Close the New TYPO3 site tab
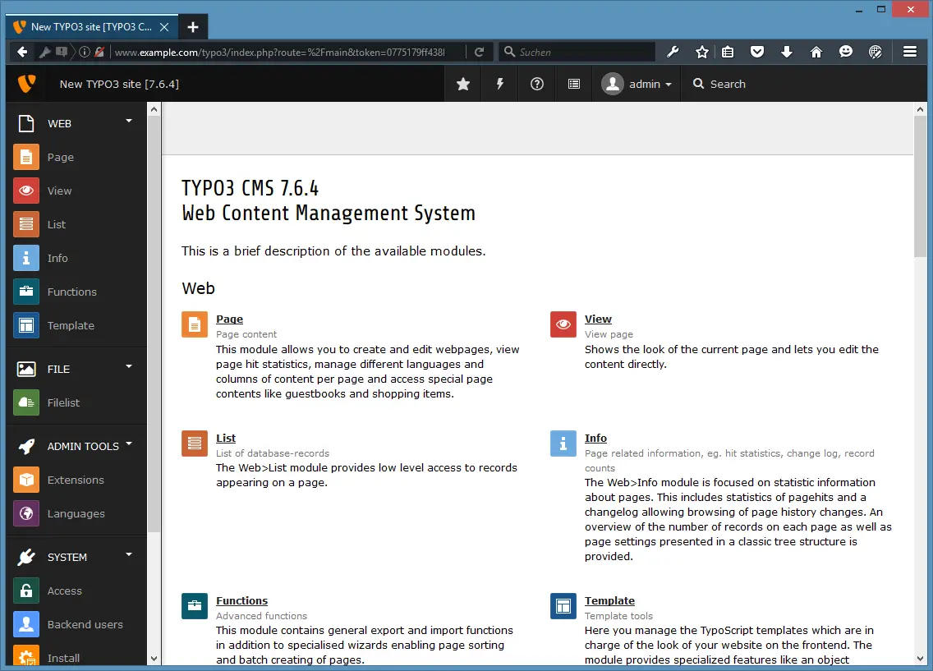Viewport: 933px width, 671px height. click(x=165, y=27)
